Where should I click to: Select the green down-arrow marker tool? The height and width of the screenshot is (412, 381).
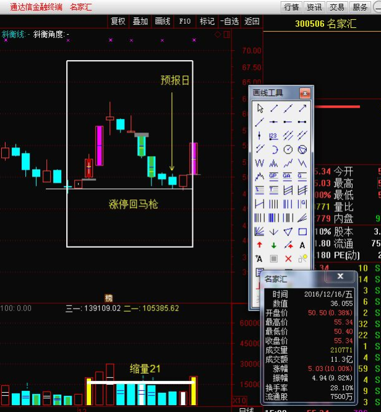[274, 245]
